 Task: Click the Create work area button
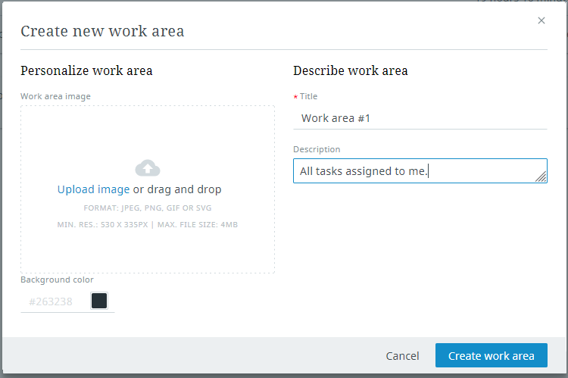[x=491, y=356]
